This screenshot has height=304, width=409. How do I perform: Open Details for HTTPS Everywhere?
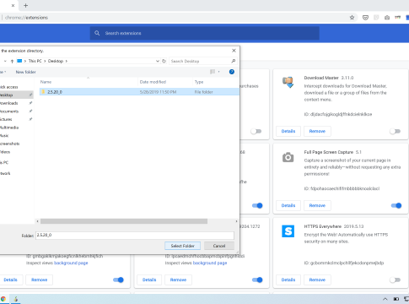point(288,280)
